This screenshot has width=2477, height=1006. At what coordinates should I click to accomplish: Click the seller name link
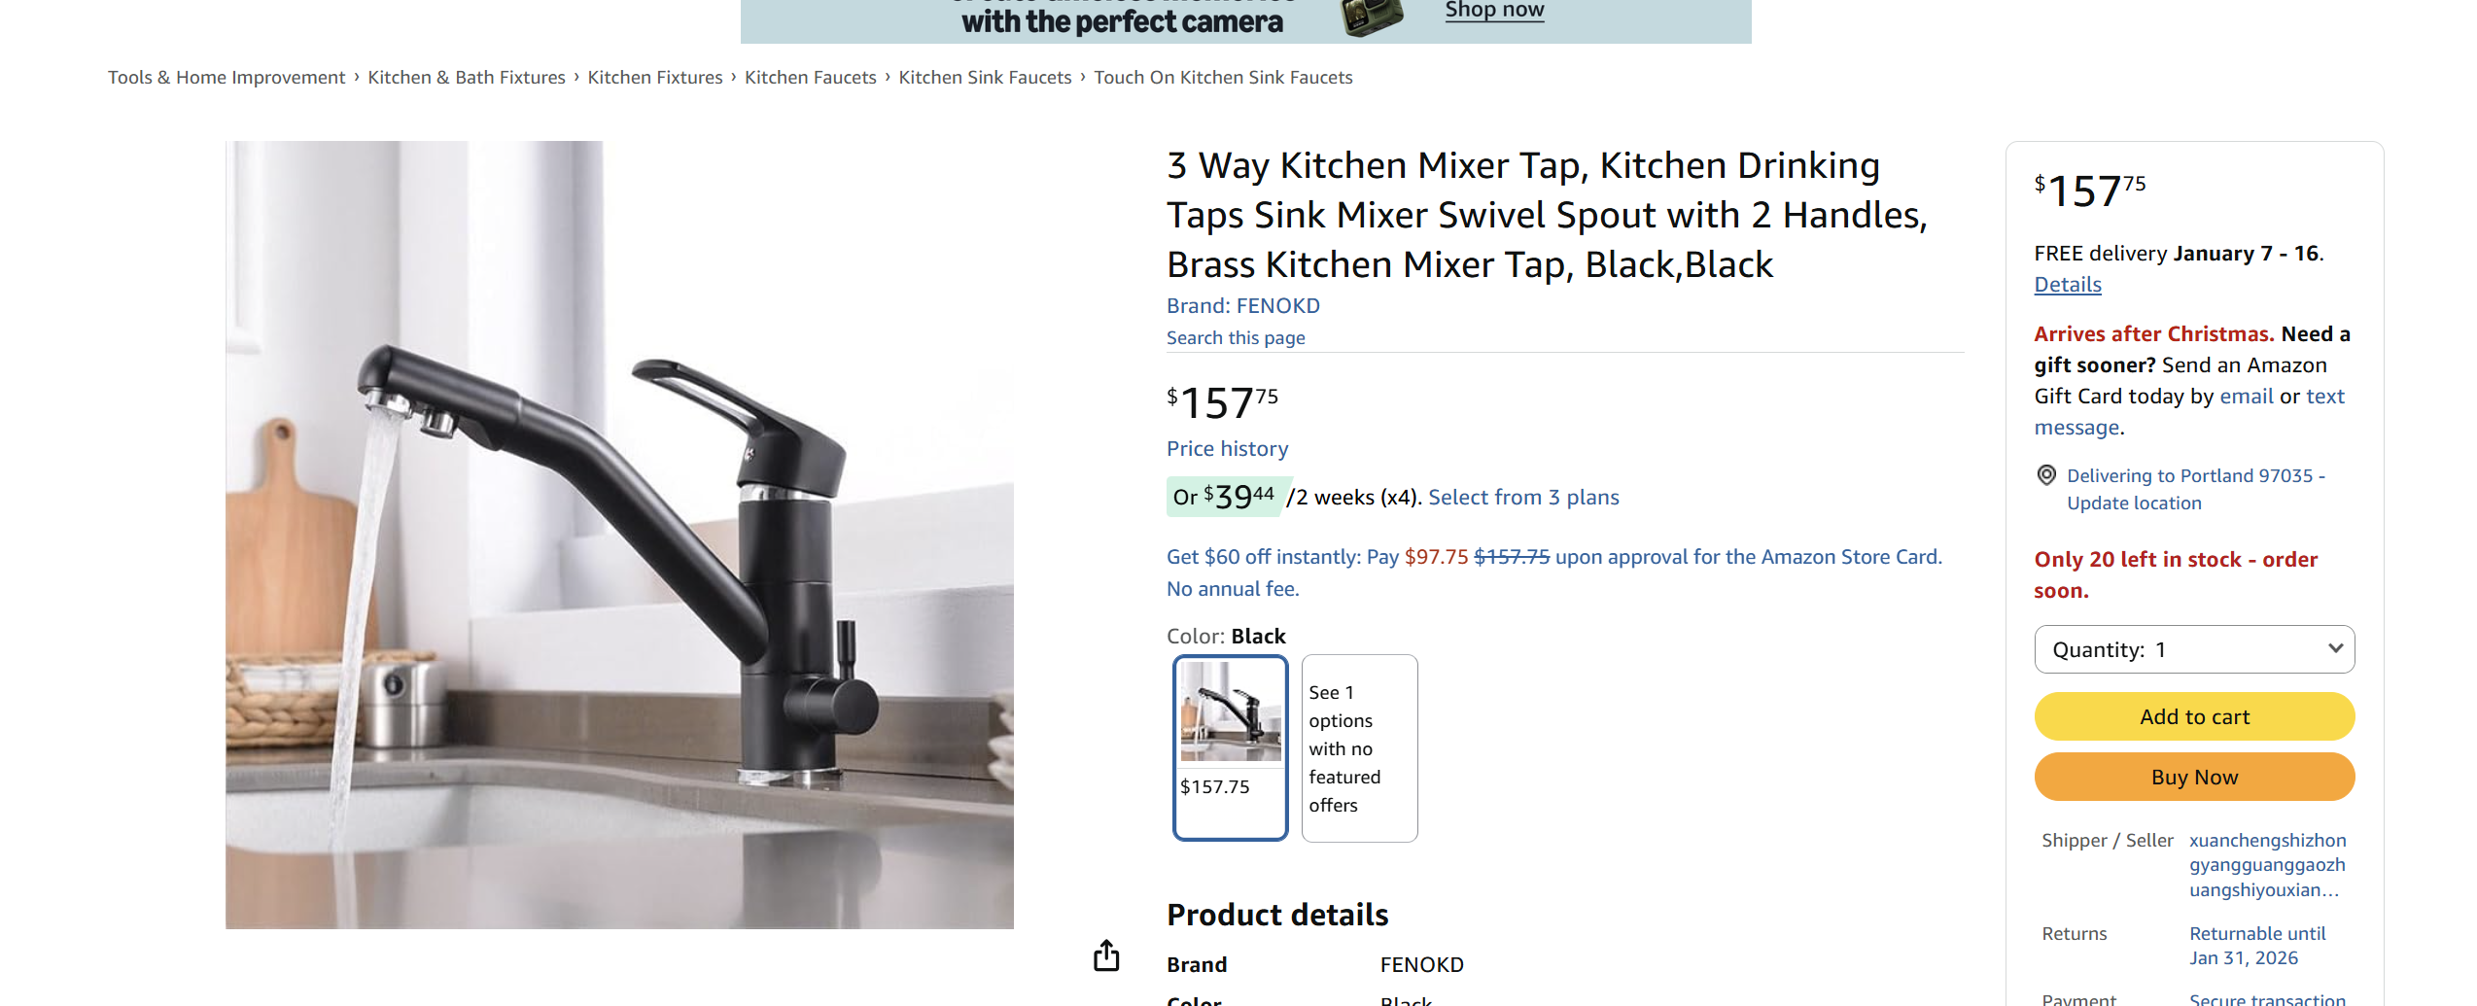(x=2268, y=864)
